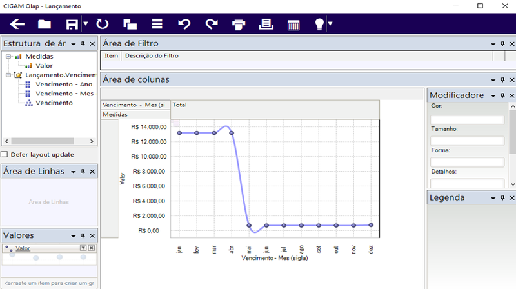Select the Medidas tree node
Image resolution: width=516 pixels, height=289 pixels.
click(39, 57)
